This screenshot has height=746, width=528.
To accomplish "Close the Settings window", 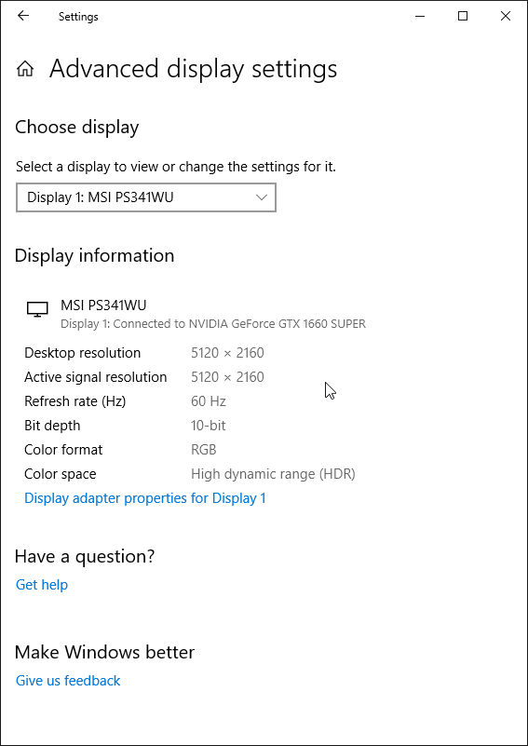I will [506, 16].
